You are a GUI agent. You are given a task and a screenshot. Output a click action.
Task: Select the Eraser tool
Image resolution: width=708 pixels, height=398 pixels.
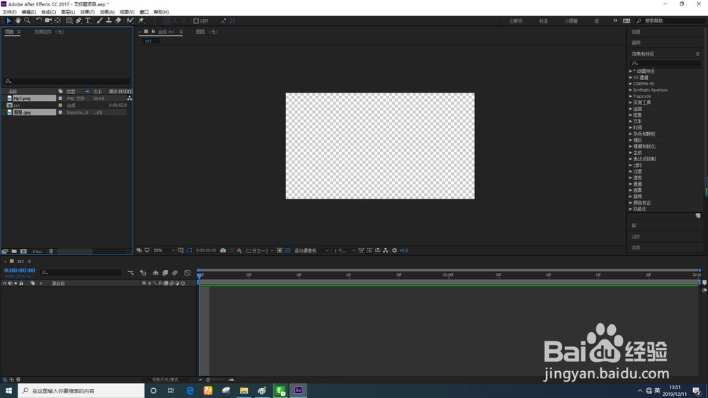(x=118, y=21)
